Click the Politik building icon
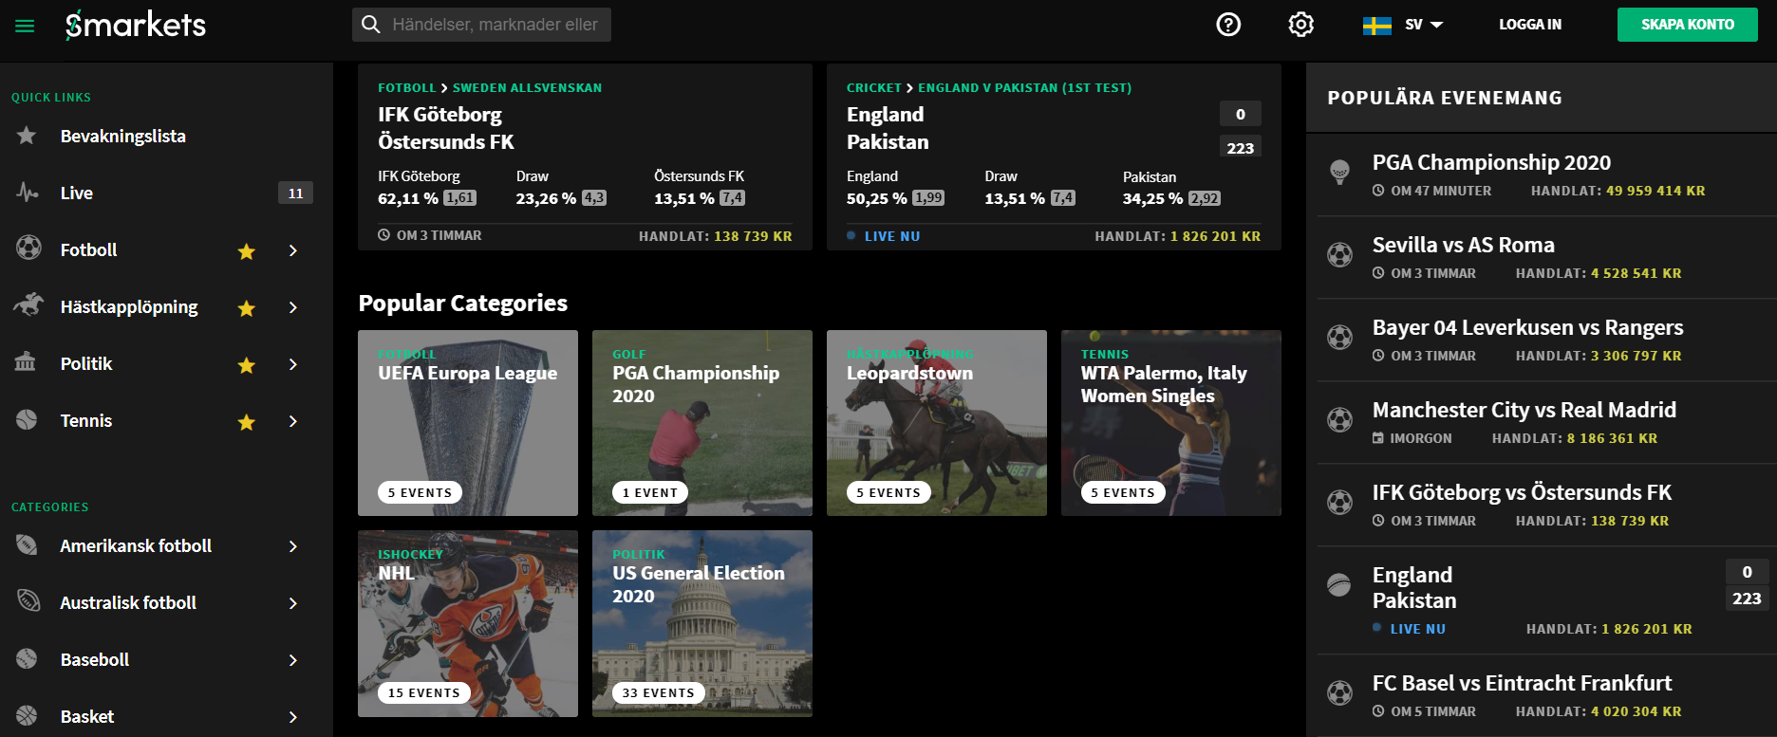1777x737 pixels. [26, 361]
